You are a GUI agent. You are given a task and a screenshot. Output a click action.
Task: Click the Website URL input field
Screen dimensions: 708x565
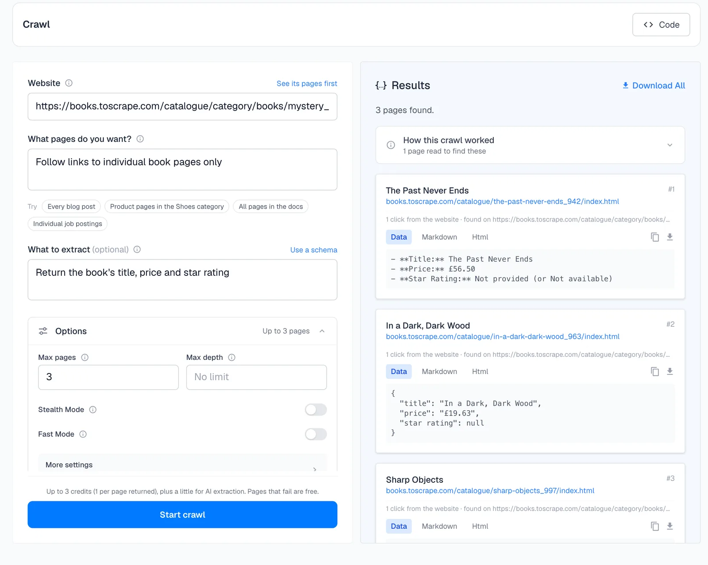tap(182, 107)
